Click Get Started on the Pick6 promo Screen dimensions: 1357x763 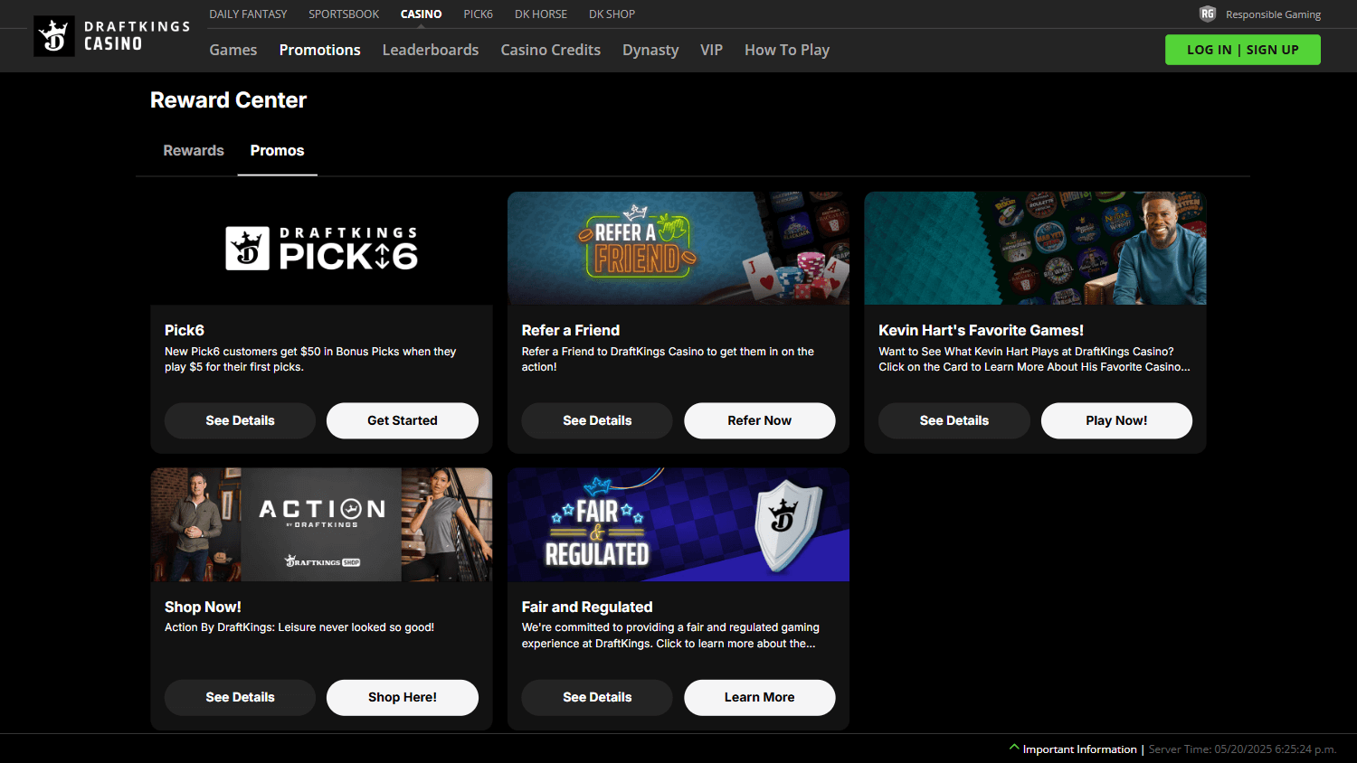tap(402, 420)
